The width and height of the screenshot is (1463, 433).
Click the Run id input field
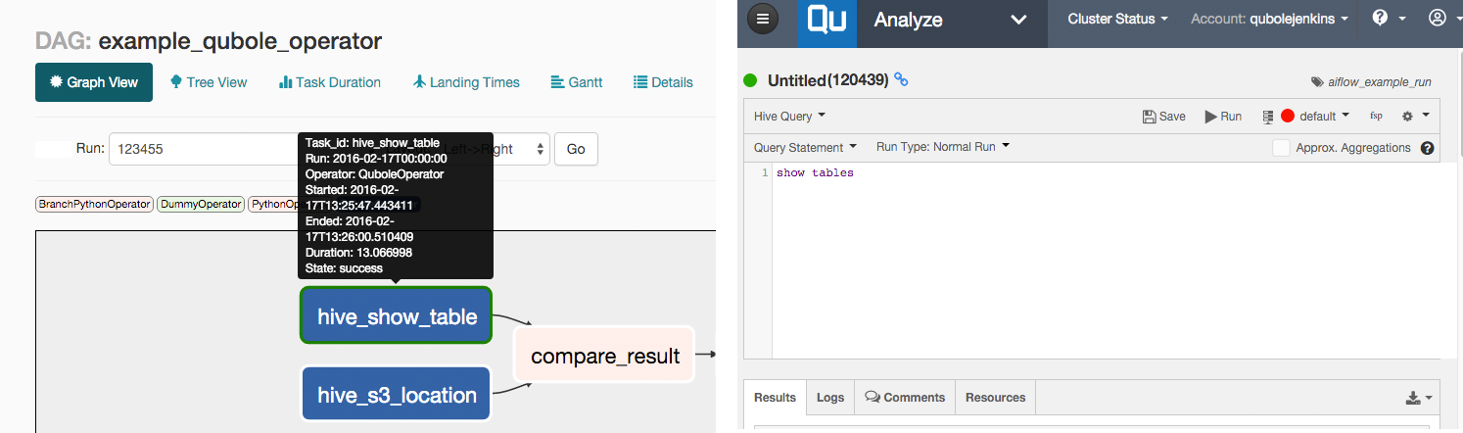pyautogui.click(x=206, y=149)
